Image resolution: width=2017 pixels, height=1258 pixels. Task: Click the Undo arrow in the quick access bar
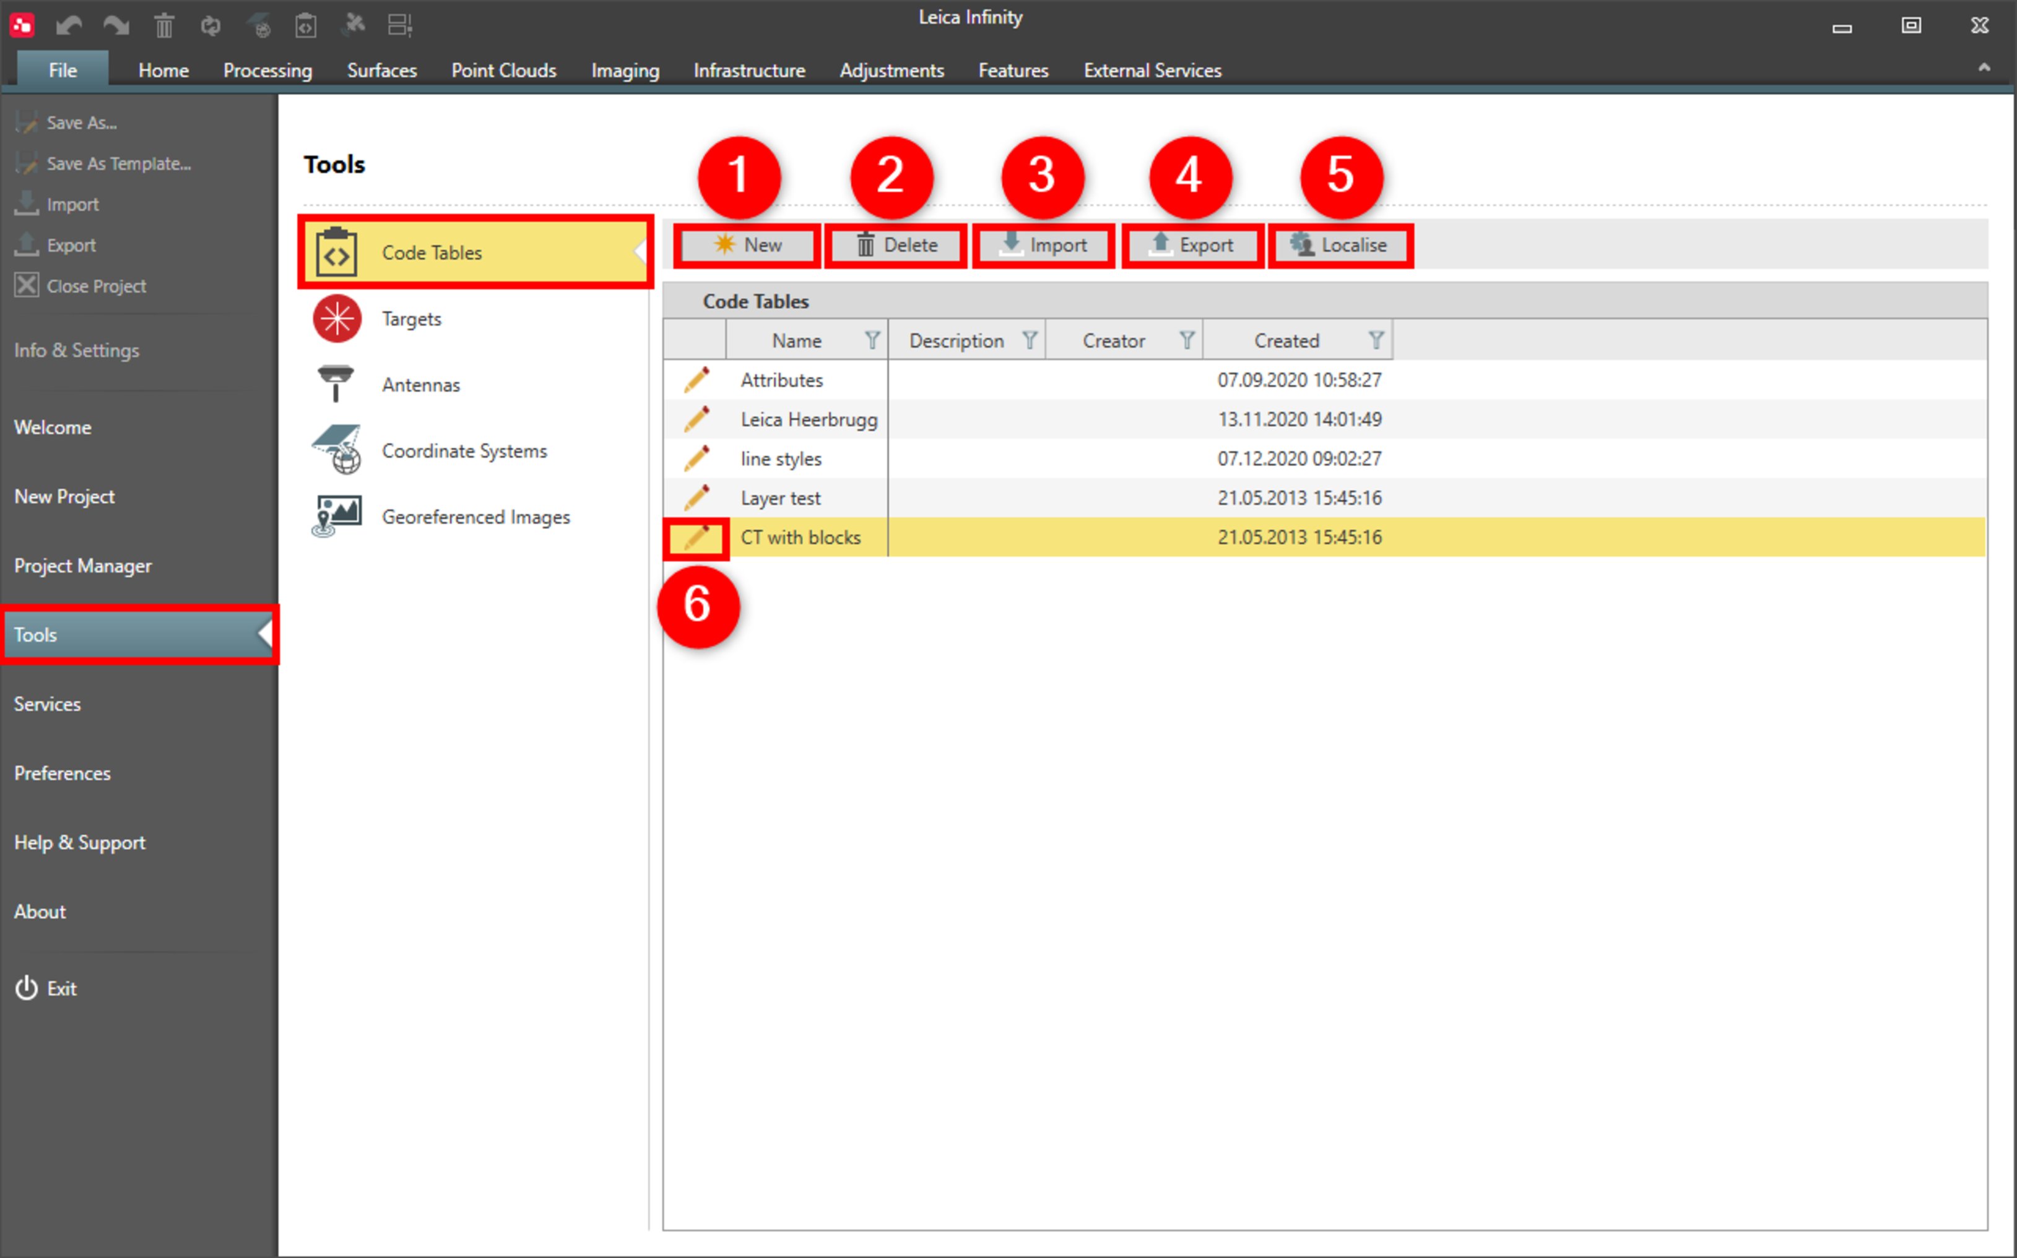point(68,26)
